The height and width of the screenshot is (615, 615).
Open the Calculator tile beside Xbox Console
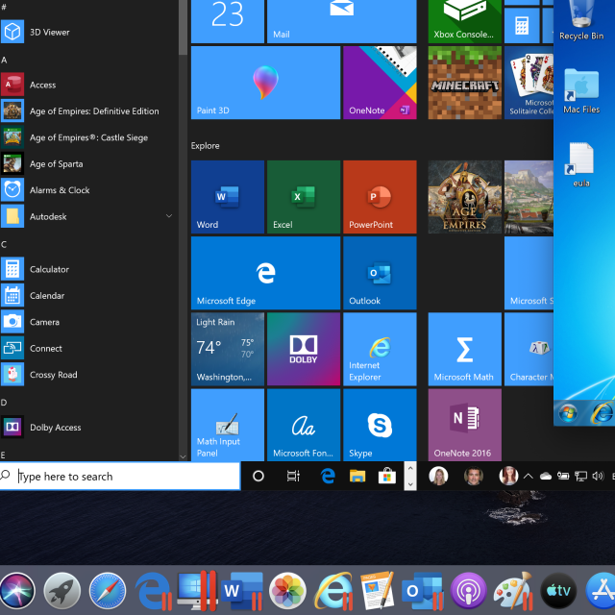522,26
